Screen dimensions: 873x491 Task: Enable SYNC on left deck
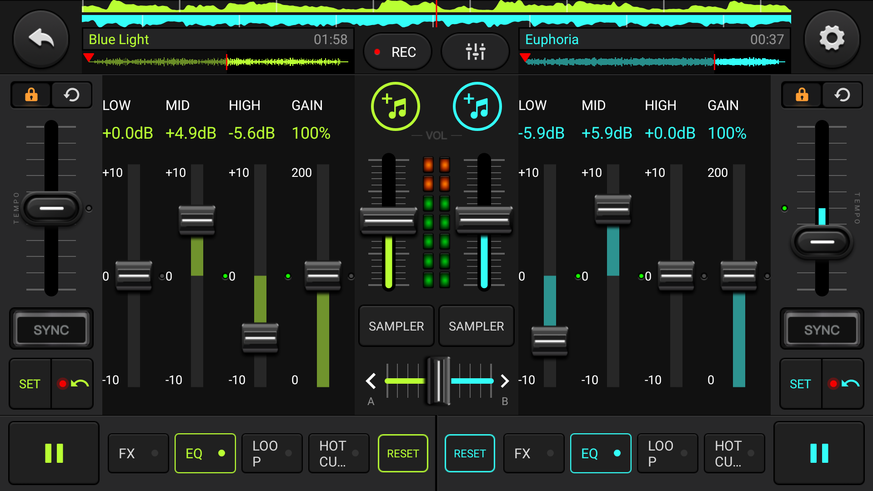51,329
